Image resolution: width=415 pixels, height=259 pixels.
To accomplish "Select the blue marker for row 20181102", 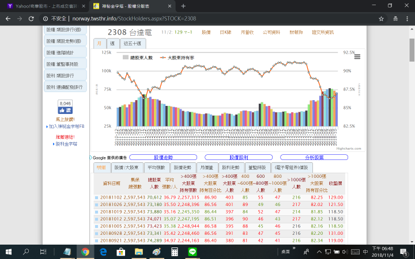I will pos(96,197).
